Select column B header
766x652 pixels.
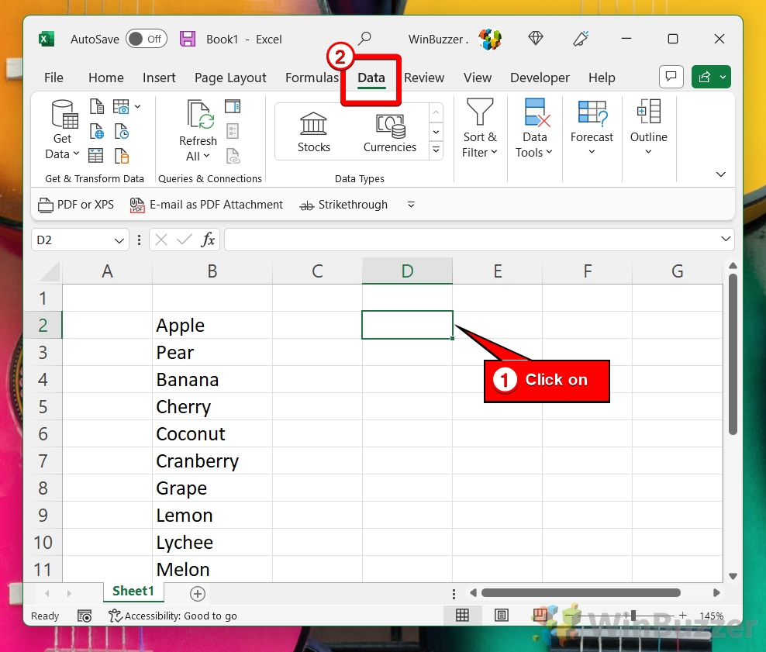click(x=212, y=271)
